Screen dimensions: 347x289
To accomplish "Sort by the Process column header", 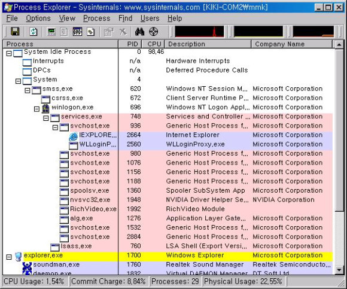I will pos(60,44).
